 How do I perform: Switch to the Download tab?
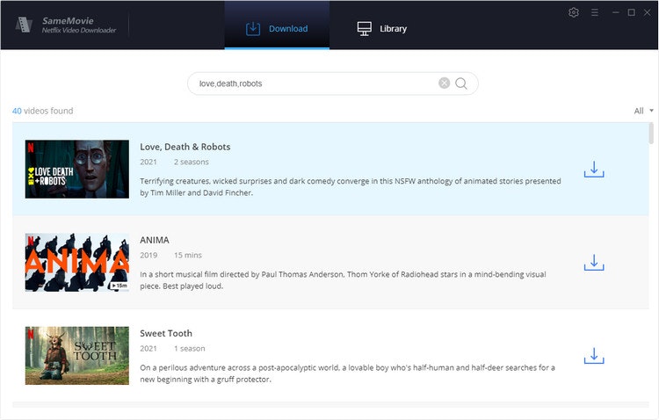click(x=277, y=25)
